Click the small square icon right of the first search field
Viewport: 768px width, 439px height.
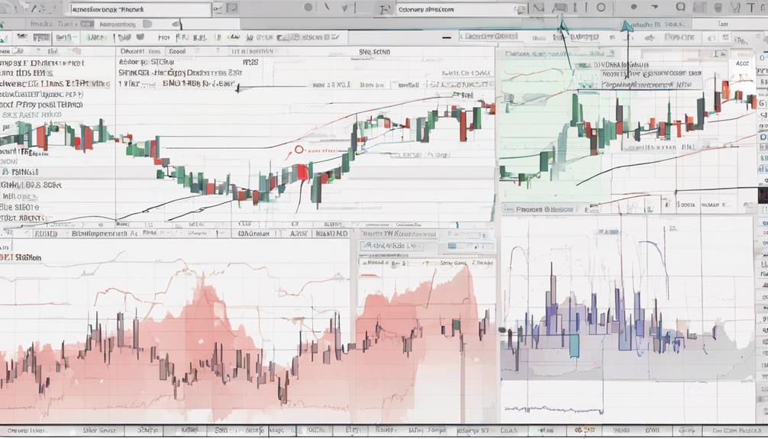pyautogui.click(x=231, y=8)
